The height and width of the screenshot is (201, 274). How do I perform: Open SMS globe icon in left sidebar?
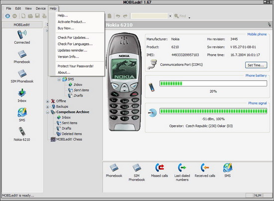click(22, 112)
